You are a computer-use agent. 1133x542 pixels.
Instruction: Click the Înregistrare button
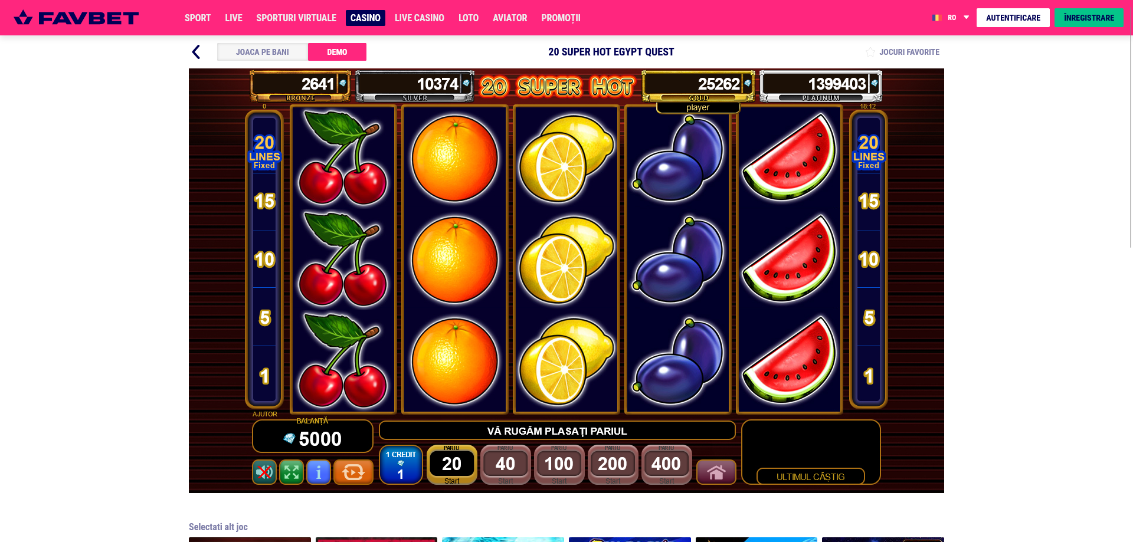(x=1089, y=18)
